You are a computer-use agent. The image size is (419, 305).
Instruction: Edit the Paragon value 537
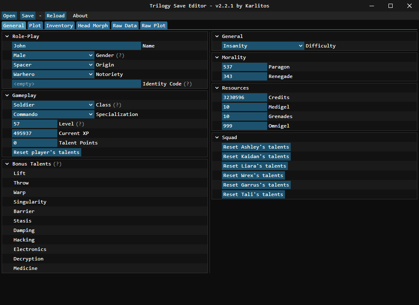coord(244,67)
